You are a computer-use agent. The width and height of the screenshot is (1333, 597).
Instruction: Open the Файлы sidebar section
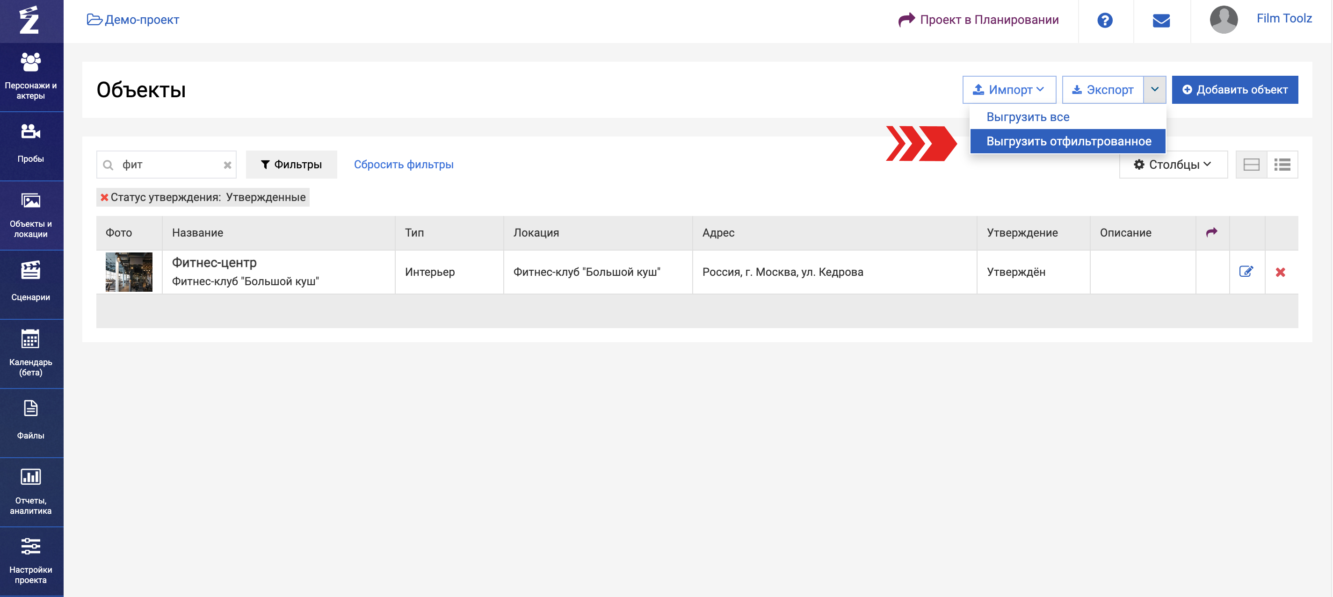(x=31, y=423)
